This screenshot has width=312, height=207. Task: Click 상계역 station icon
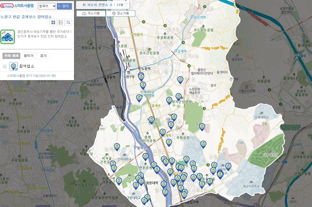tap(176, 51)
